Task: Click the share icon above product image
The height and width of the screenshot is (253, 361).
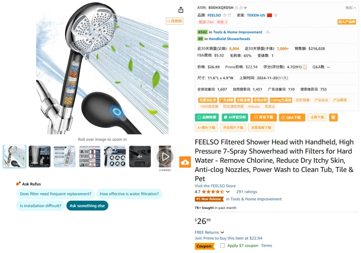Action: pyautogui.click(x=181, y=10)
